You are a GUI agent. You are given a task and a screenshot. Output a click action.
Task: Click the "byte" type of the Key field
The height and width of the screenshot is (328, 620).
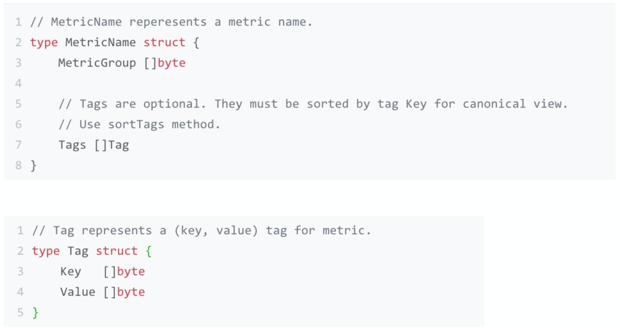pos(131,271)
